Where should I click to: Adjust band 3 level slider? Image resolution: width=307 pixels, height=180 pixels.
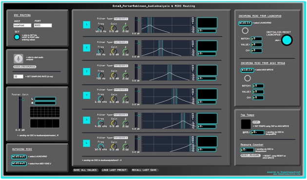[x=136, y=72]
